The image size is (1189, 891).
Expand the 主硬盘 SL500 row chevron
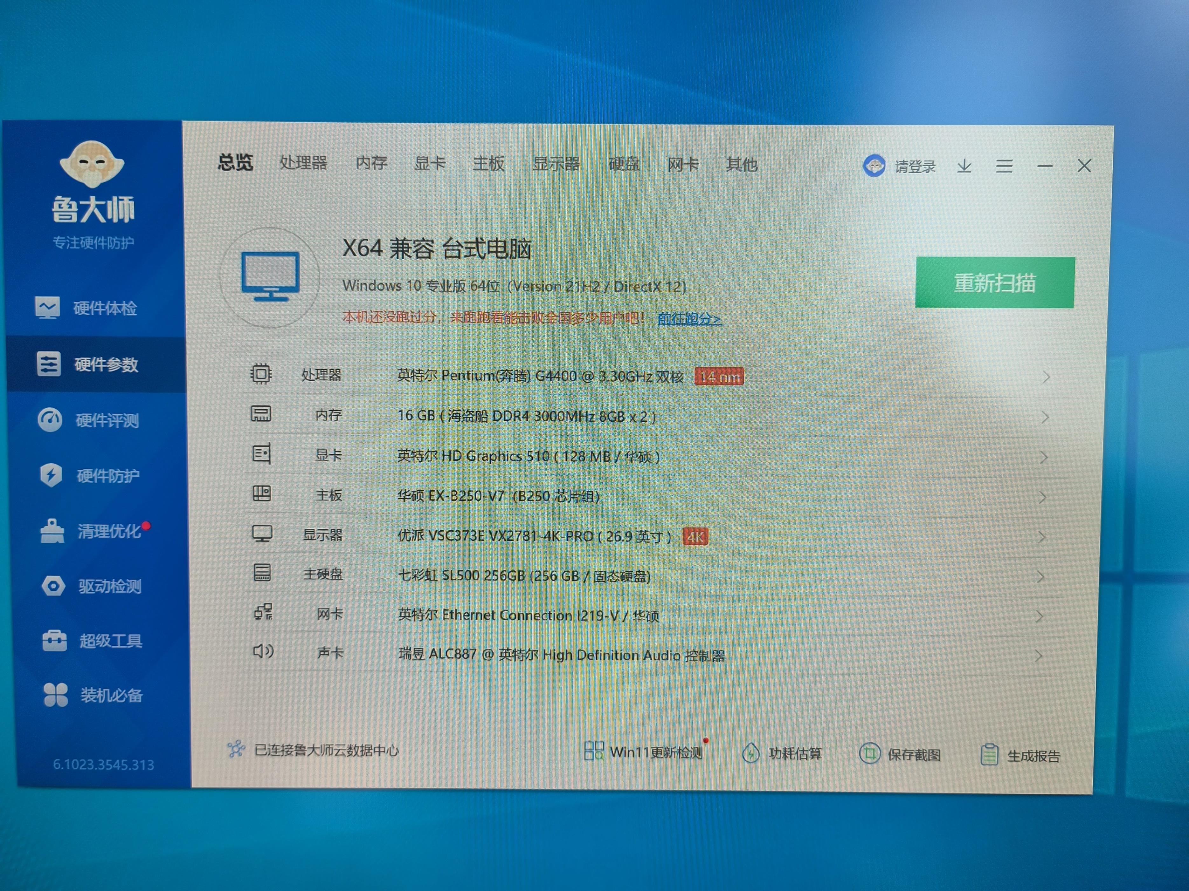[x=1040, y=577]
